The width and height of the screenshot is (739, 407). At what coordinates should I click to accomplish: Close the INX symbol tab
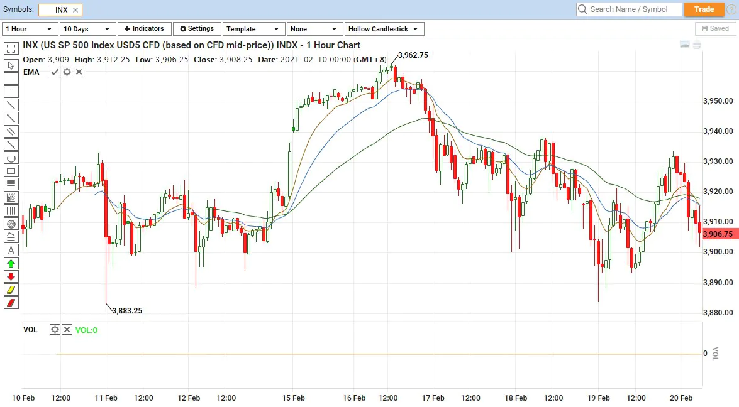coord(75,10)
